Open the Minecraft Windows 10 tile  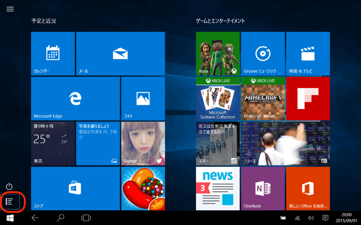tap(263, 98)
